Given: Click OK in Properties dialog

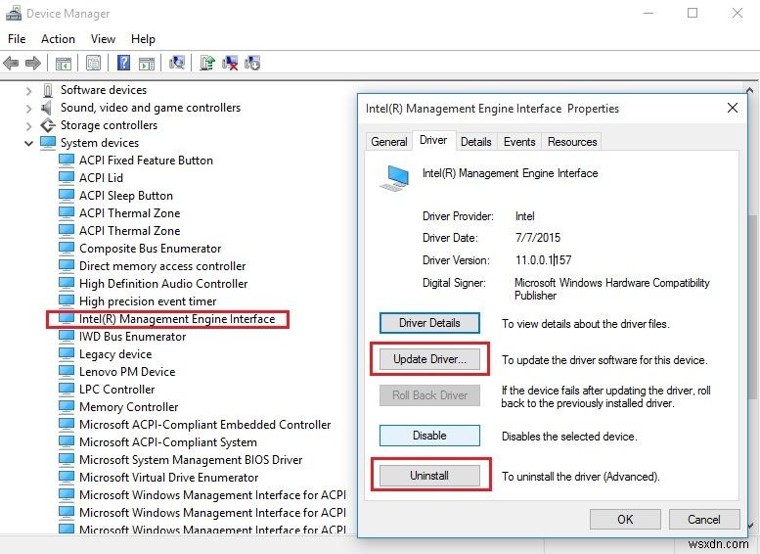Looking at the screenshot, I should pyautogui.click(x=625, y=520).
